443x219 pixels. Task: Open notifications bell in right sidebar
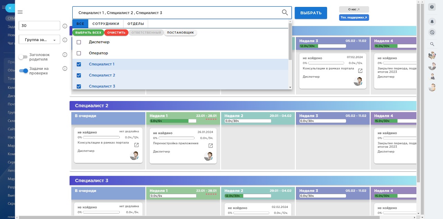[432, 22]
